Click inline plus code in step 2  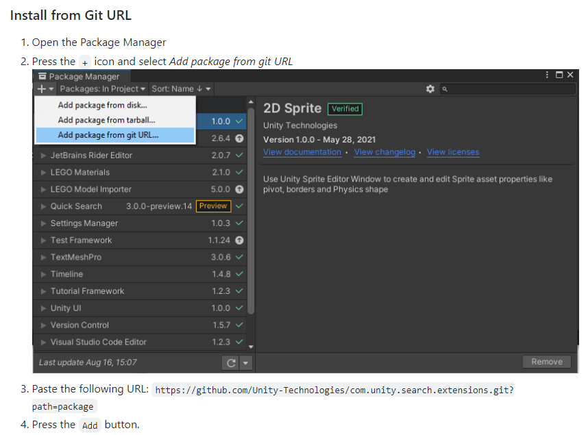pos(85,62)
